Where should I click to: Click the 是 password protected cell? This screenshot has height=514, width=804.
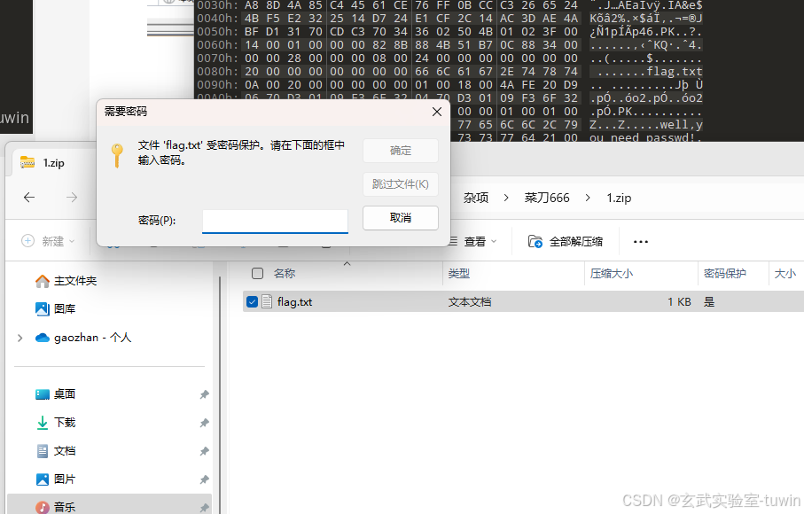point(709,302)
